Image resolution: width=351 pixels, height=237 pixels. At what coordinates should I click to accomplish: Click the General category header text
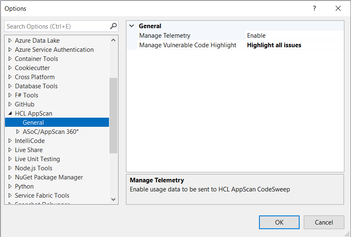coord(150,26)
